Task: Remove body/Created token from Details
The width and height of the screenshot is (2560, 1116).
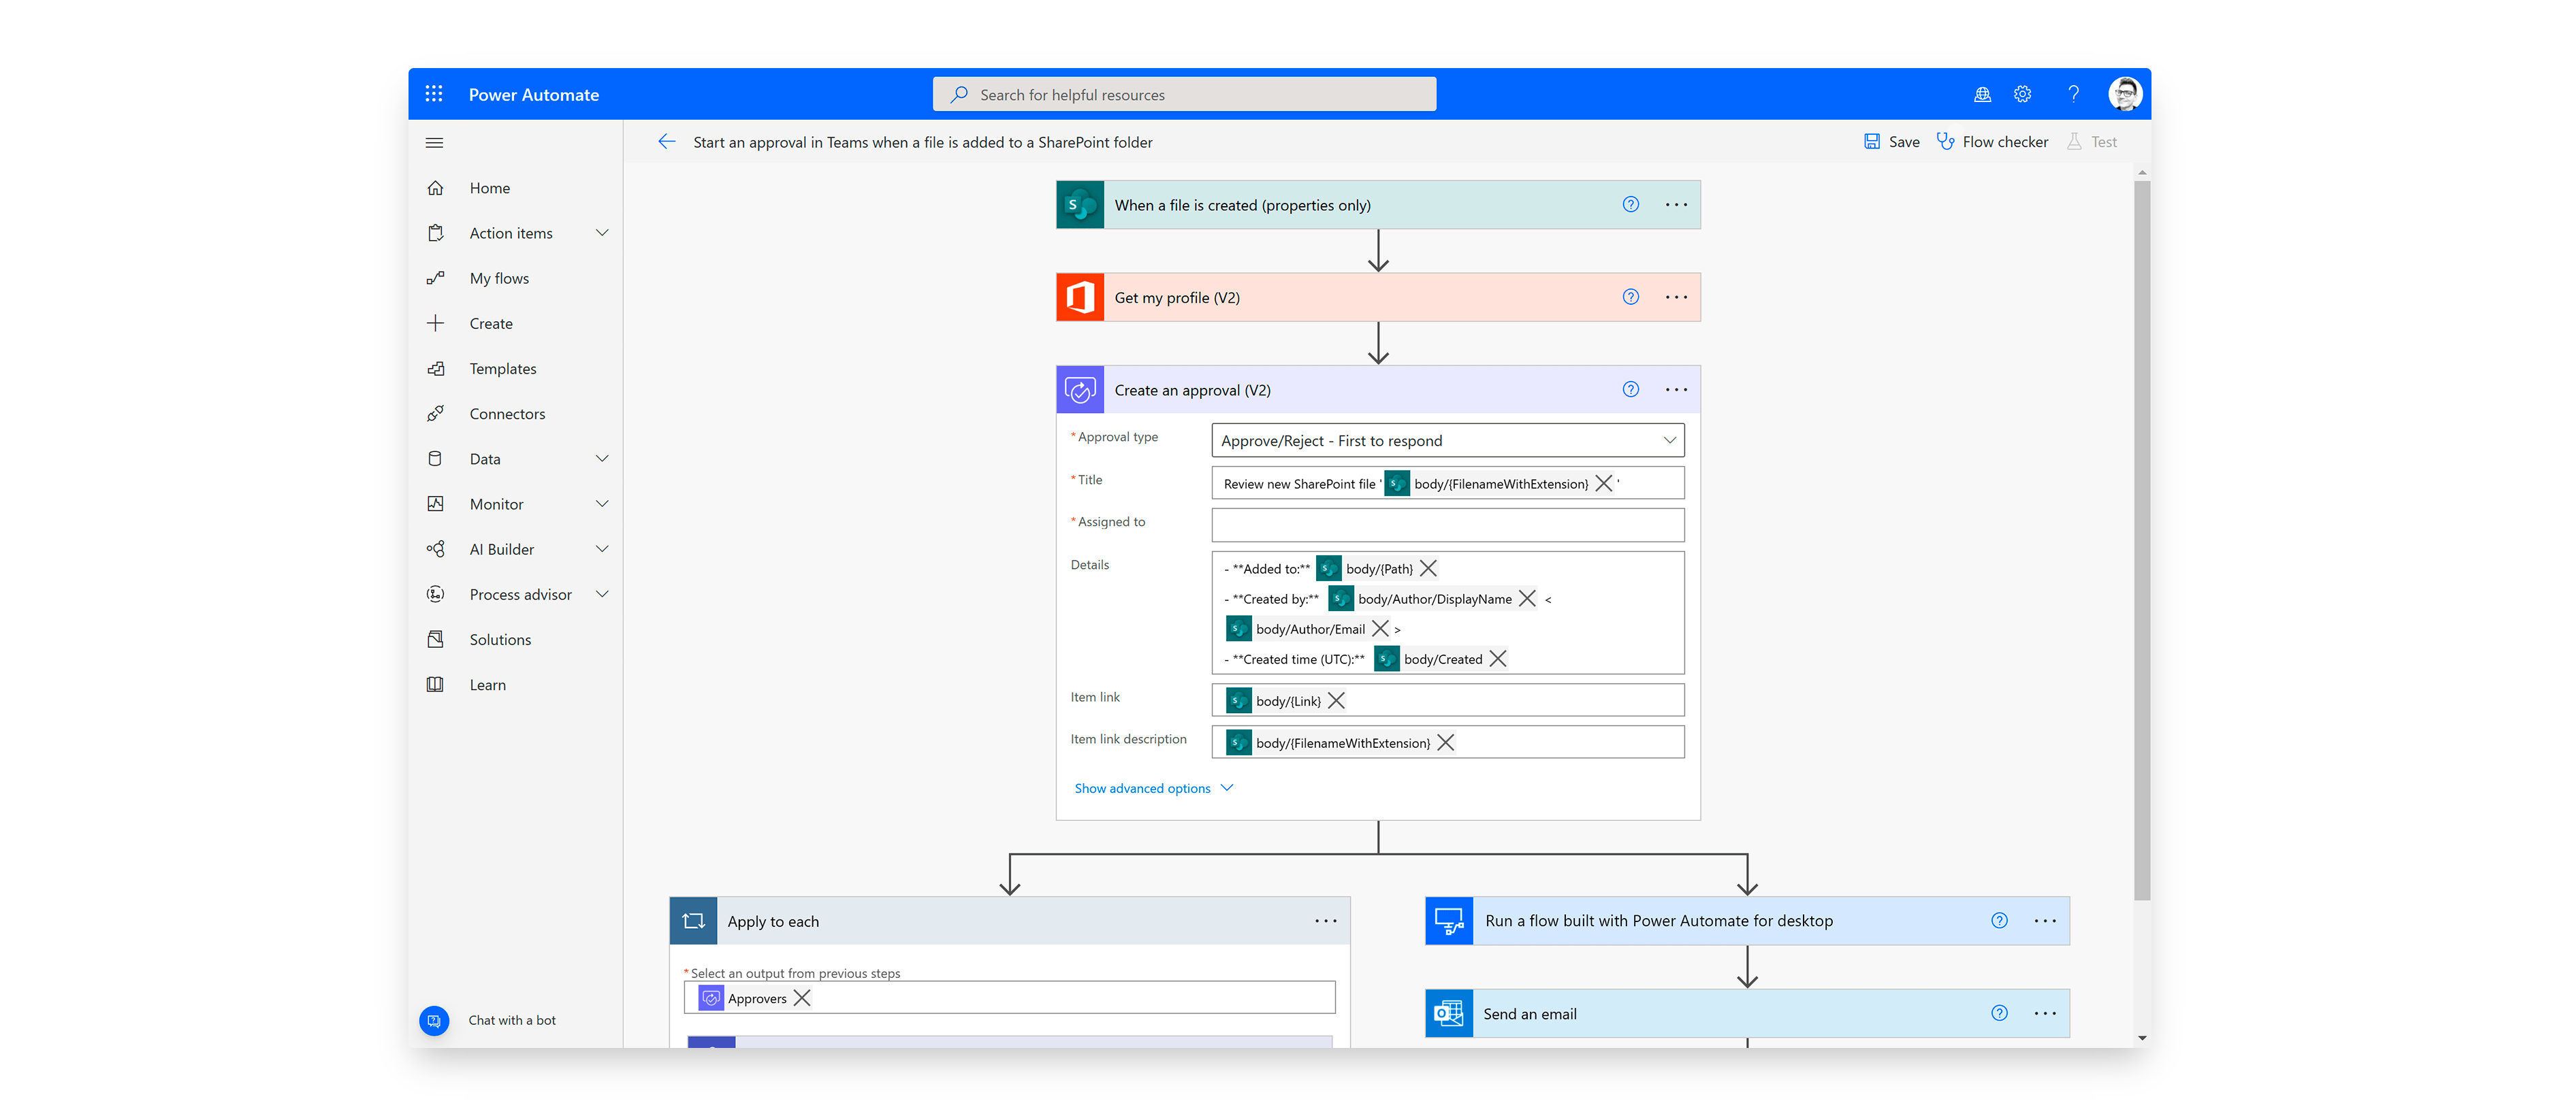Action: [1498, 659]
